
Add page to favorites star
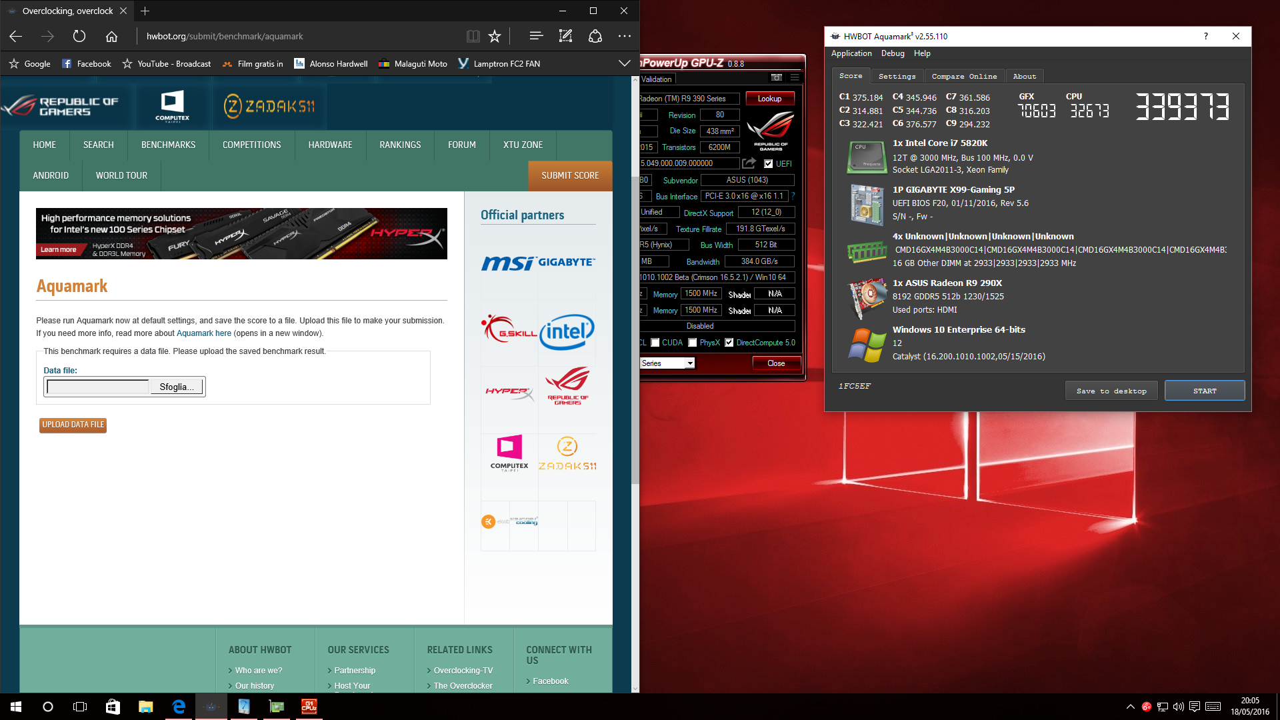click(x=495, y=36)
